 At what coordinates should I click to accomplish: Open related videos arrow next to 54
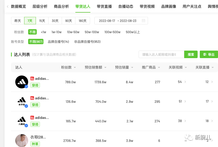185,82
